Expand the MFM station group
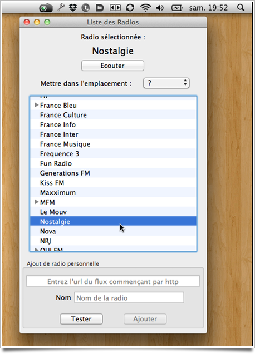This screenshot has height=354, width=255. (36, 202)
